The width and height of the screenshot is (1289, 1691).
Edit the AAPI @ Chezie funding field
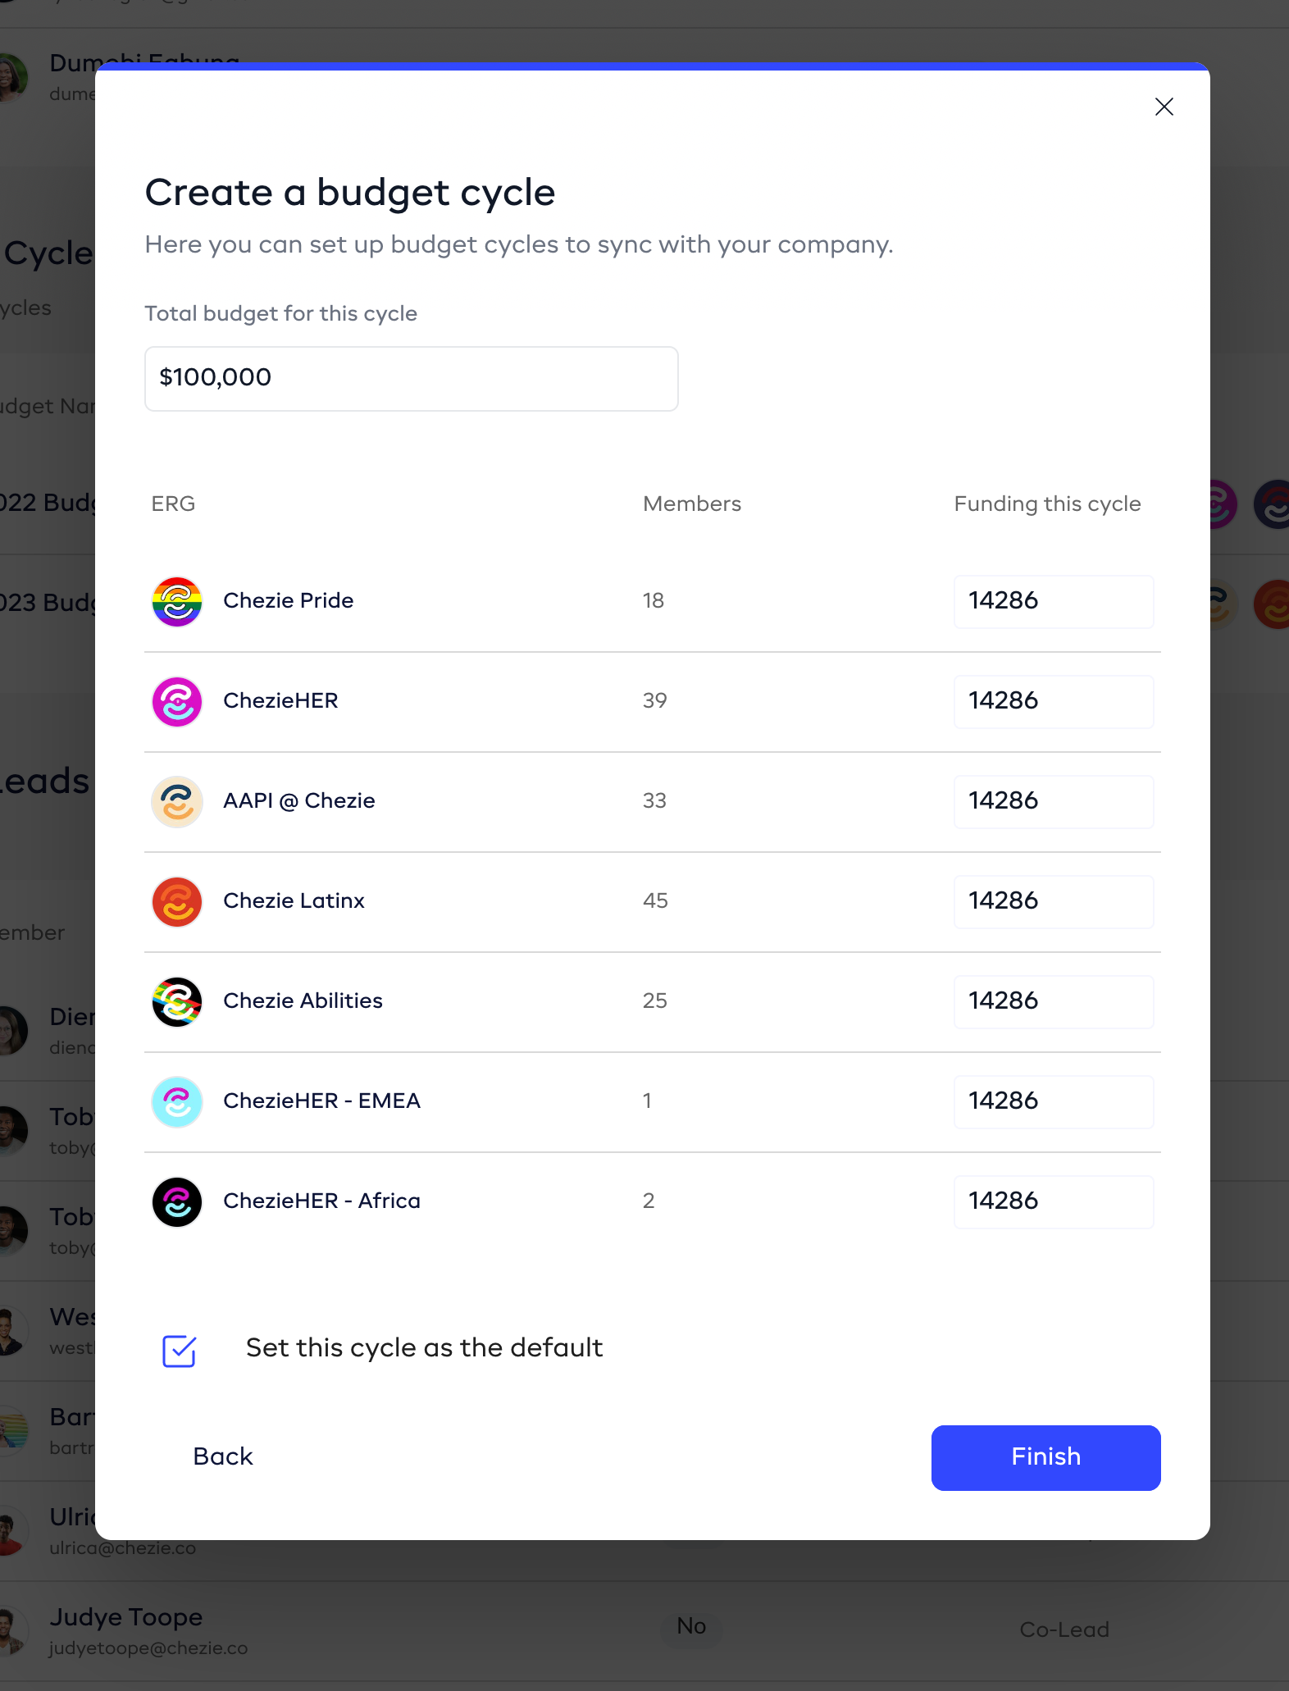(1053, 801)
